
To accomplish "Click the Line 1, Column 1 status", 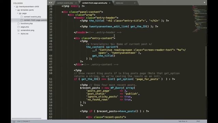I will tap(24, 121).
